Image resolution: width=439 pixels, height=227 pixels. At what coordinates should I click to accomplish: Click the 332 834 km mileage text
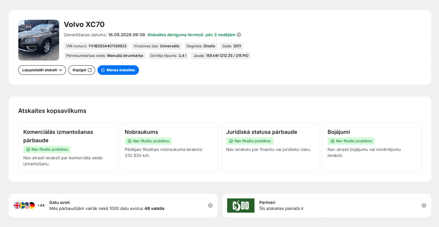click(137, 155)
